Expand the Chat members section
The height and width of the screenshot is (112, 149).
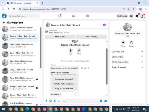[128, 57]
